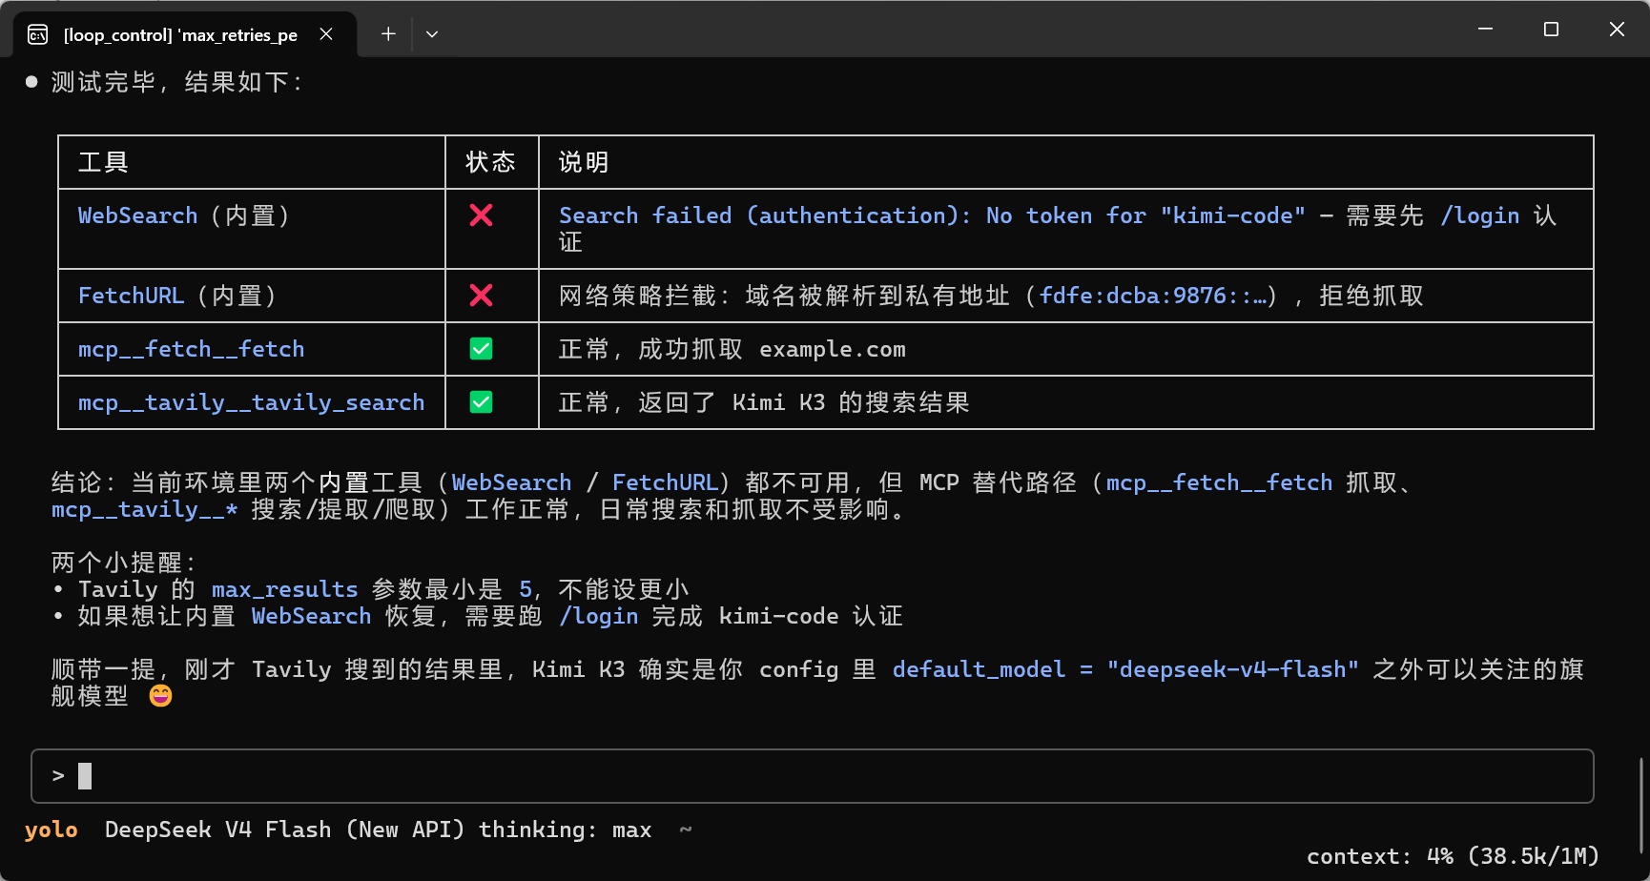This screenshot has height=881, width=1650.
Task: Click 'DeepSeek V4 Flash (New API)' status text
Action: coord(284,830)
